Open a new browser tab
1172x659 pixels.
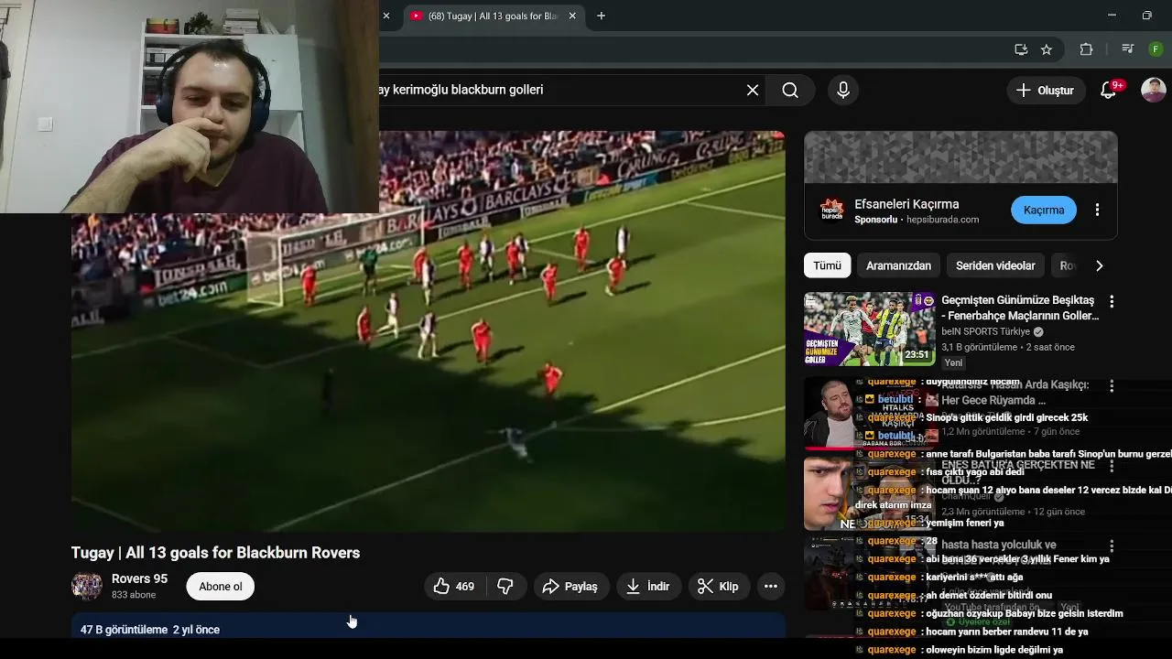click(x=601, y=16)
